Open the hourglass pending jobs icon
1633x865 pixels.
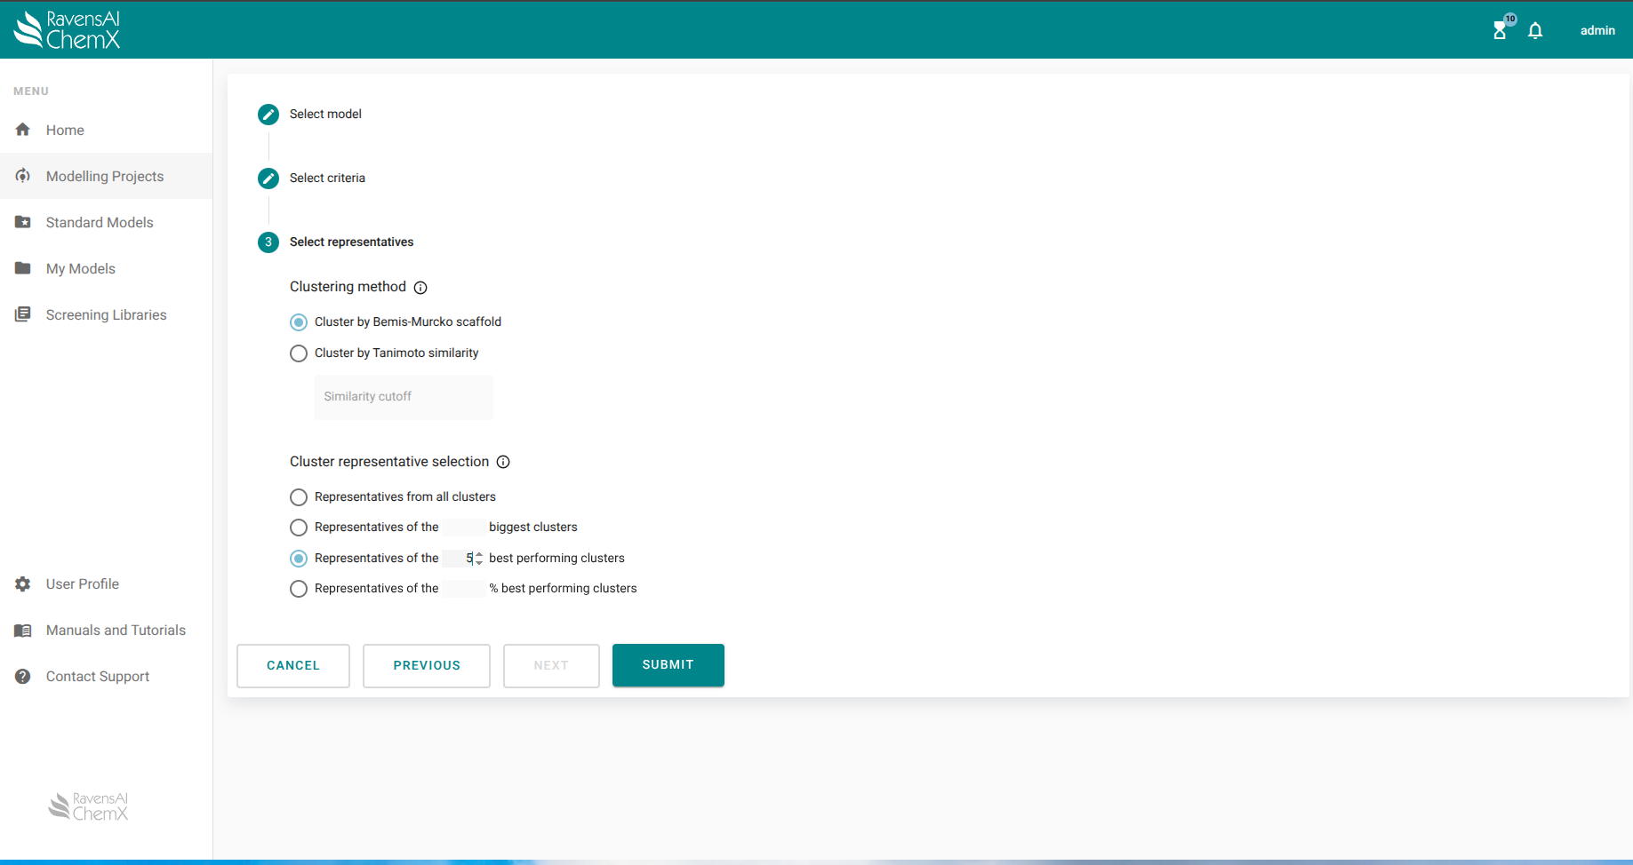click(1500, 30)
